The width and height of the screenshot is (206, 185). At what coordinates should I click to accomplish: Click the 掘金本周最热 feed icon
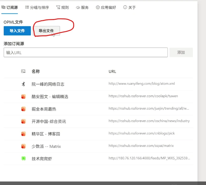pos(23,109)
